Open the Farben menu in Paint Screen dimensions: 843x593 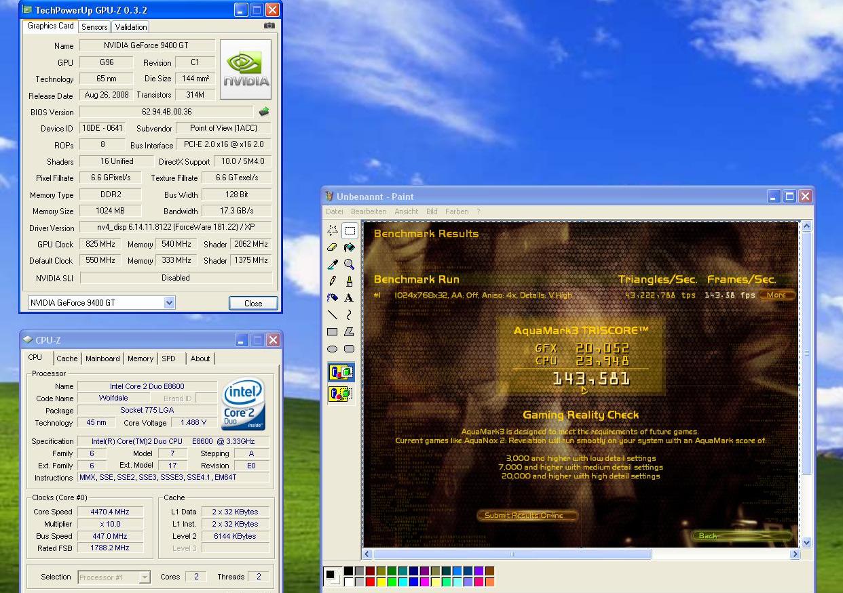[x=457, y=211]
